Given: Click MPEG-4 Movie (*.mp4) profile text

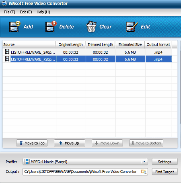Looking at the screenshot, I should [x=49, y=162].
